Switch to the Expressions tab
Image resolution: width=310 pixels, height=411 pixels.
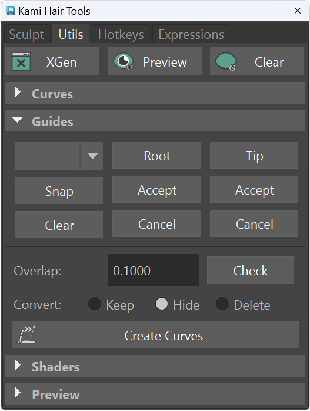(x=191, y=34)
